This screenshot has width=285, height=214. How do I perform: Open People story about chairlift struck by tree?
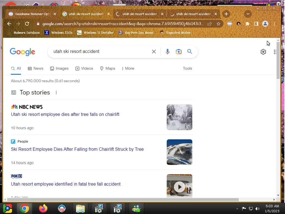point(77,149)
